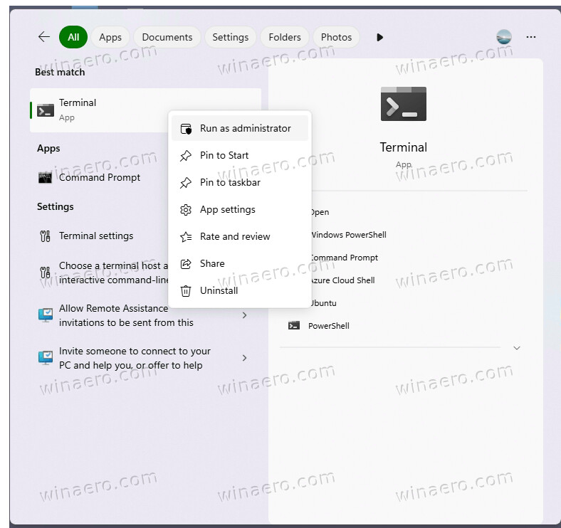Click the Terminal settings wrench icon
The height and width of the screenshot is (528, 561).
pyautogui.click(x=46, y=236)
